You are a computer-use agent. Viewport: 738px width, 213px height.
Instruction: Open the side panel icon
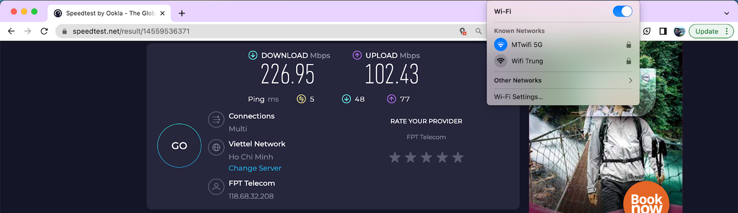click(663, 31)
